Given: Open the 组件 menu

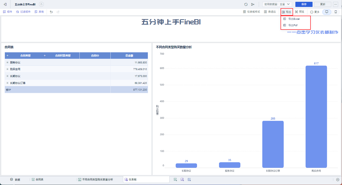Looking at the screenshot, I should click(x=7, y=12).
